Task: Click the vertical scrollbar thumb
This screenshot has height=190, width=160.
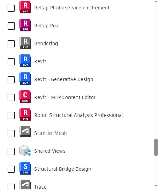Action: coord(156,147)
